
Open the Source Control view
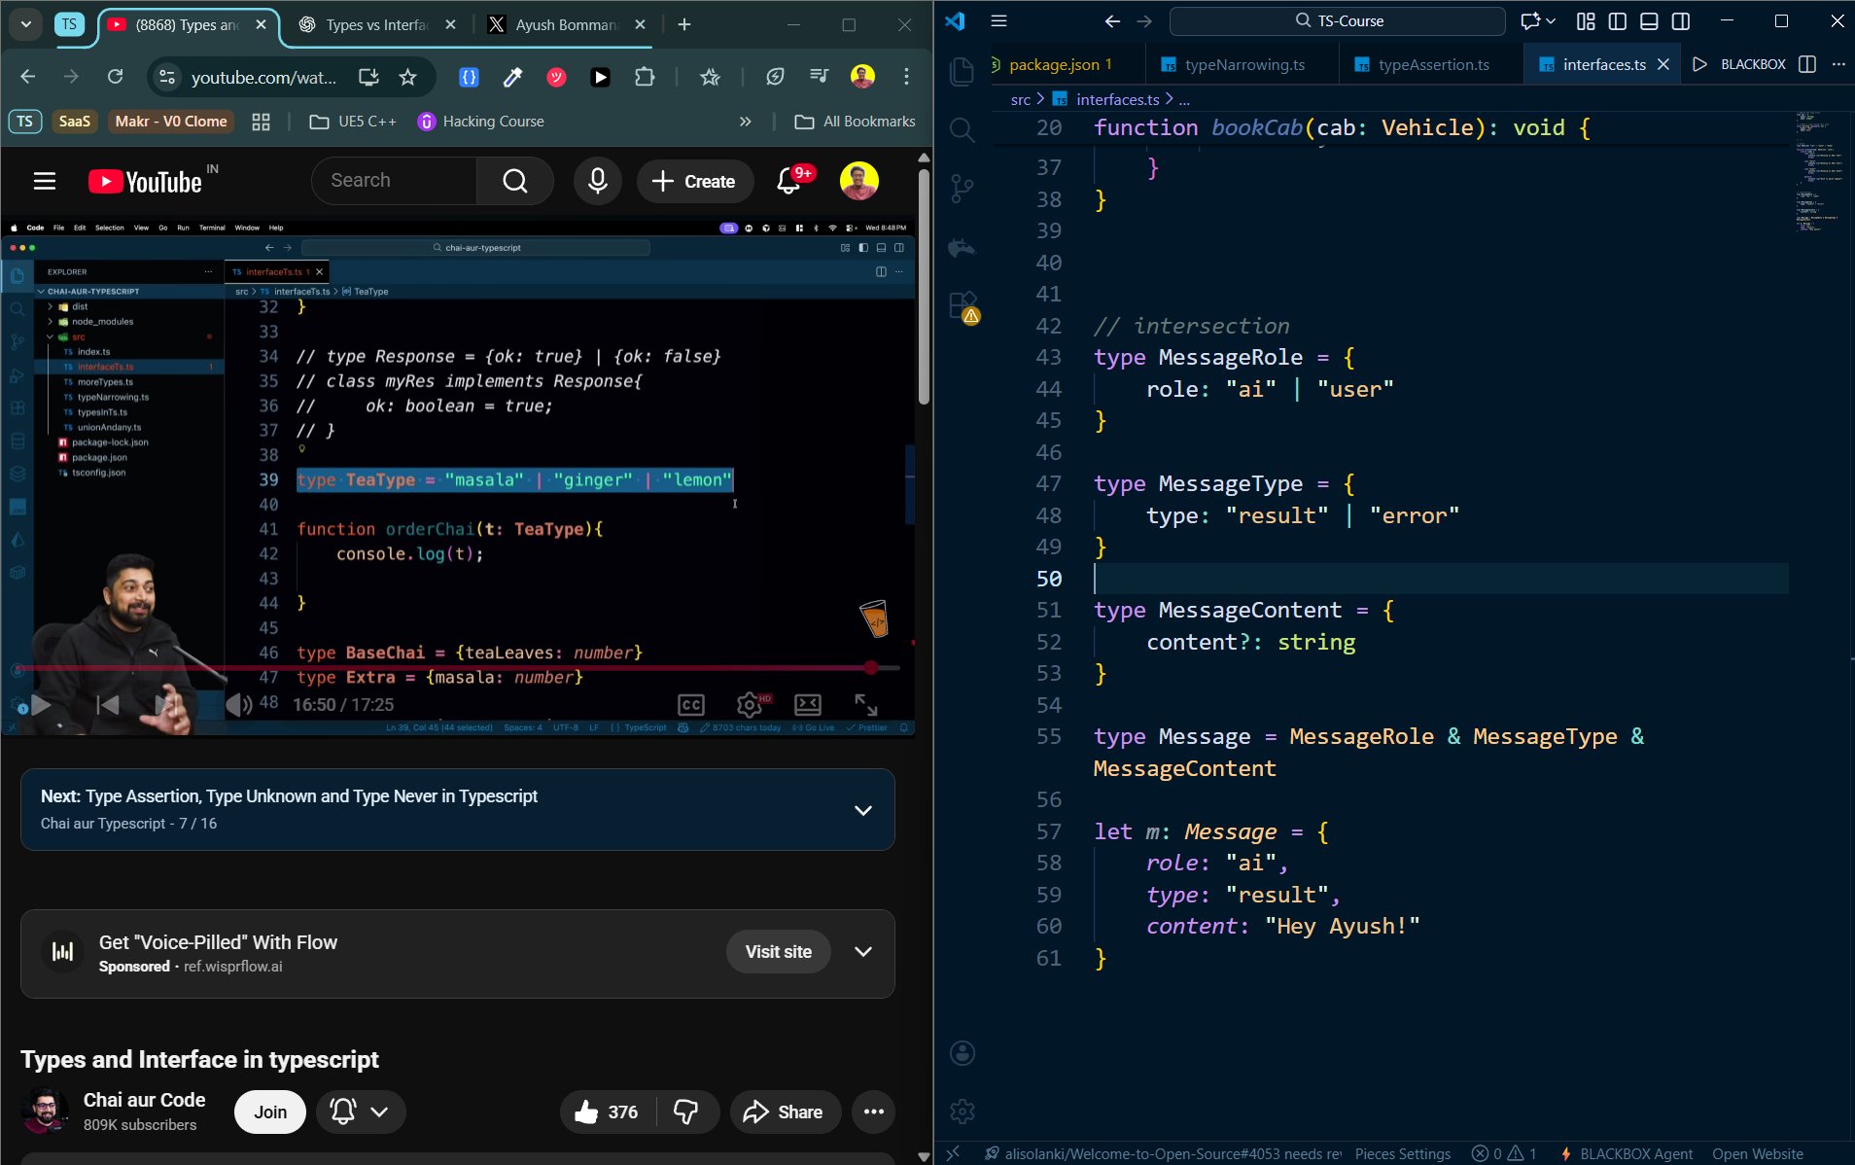(961, 187)
